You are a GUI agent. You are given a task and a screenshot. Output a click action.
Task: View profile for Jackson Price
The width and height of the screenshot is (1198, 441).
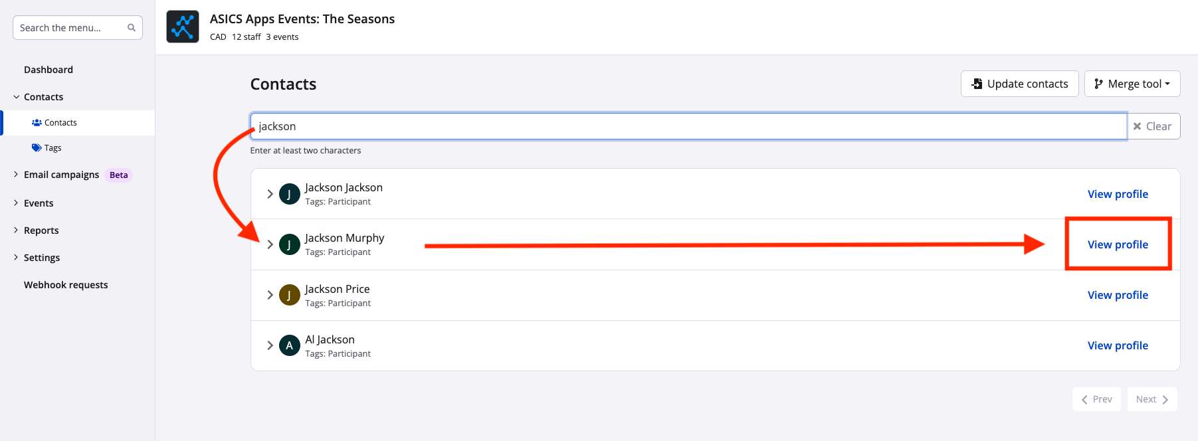[x=1118, y=295]
